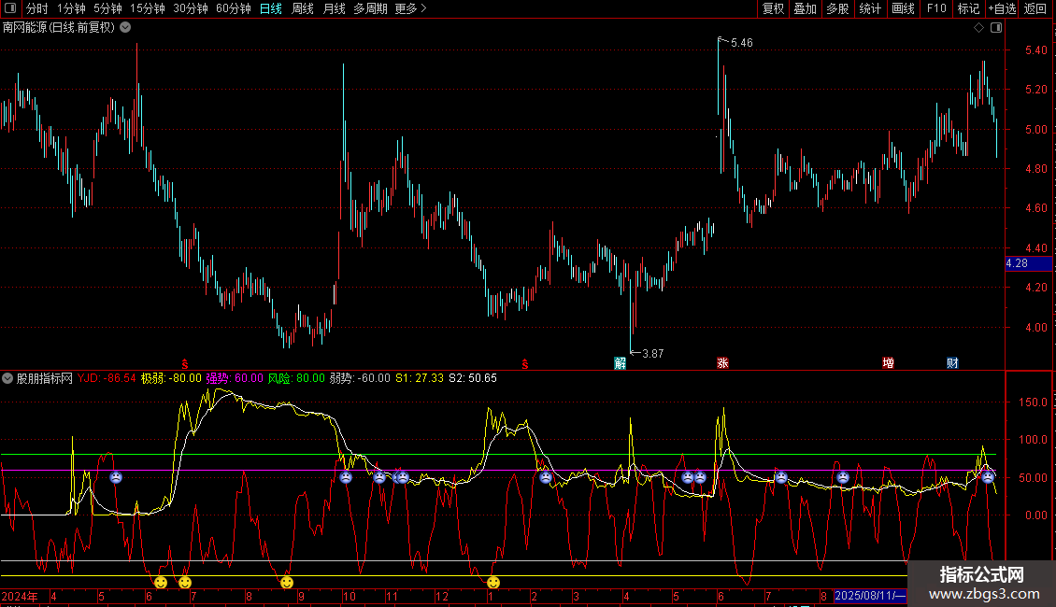The height and width of the screenshot is (607, 1056).
Task: Click the yellow smiley at the 1 January label
Action: click(493, 582)
